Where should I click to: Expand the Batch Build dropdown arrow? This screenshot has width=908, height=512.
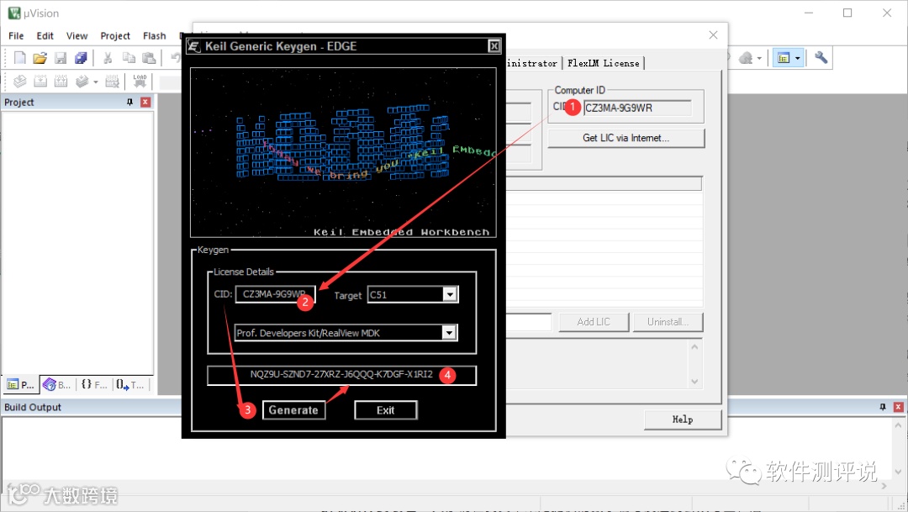[x=96, y=82]
